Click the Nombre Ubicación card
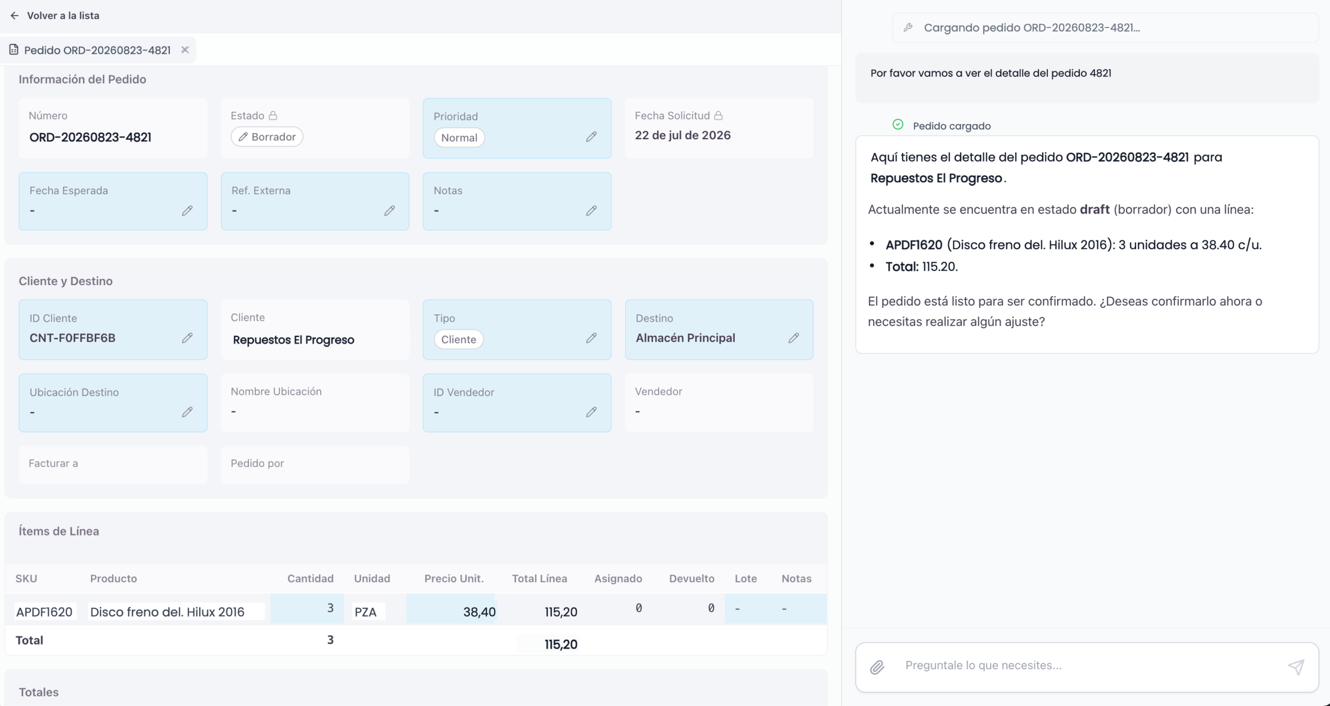The height and width of the screenshot is (706, 1330). pyautogui.click(x=315, y=403)
